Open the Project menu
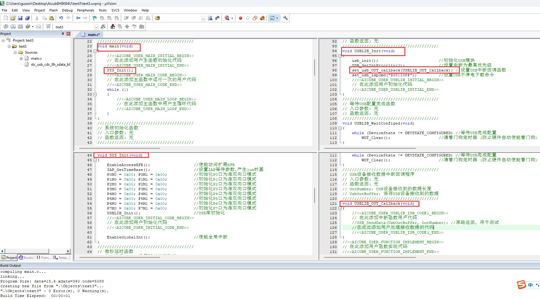The image size is (540, 299). click(x=39, y=10)
